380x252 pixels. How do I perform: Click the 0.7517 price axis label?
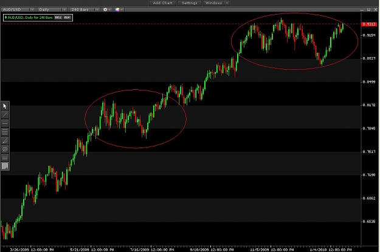(x=369, y=152)
